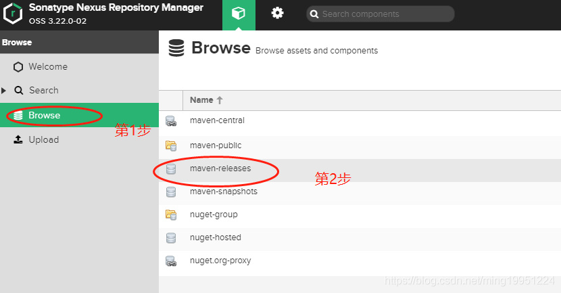Open the maven-releases repository
Screen dimensions: 561x293
tap(220, 168)
